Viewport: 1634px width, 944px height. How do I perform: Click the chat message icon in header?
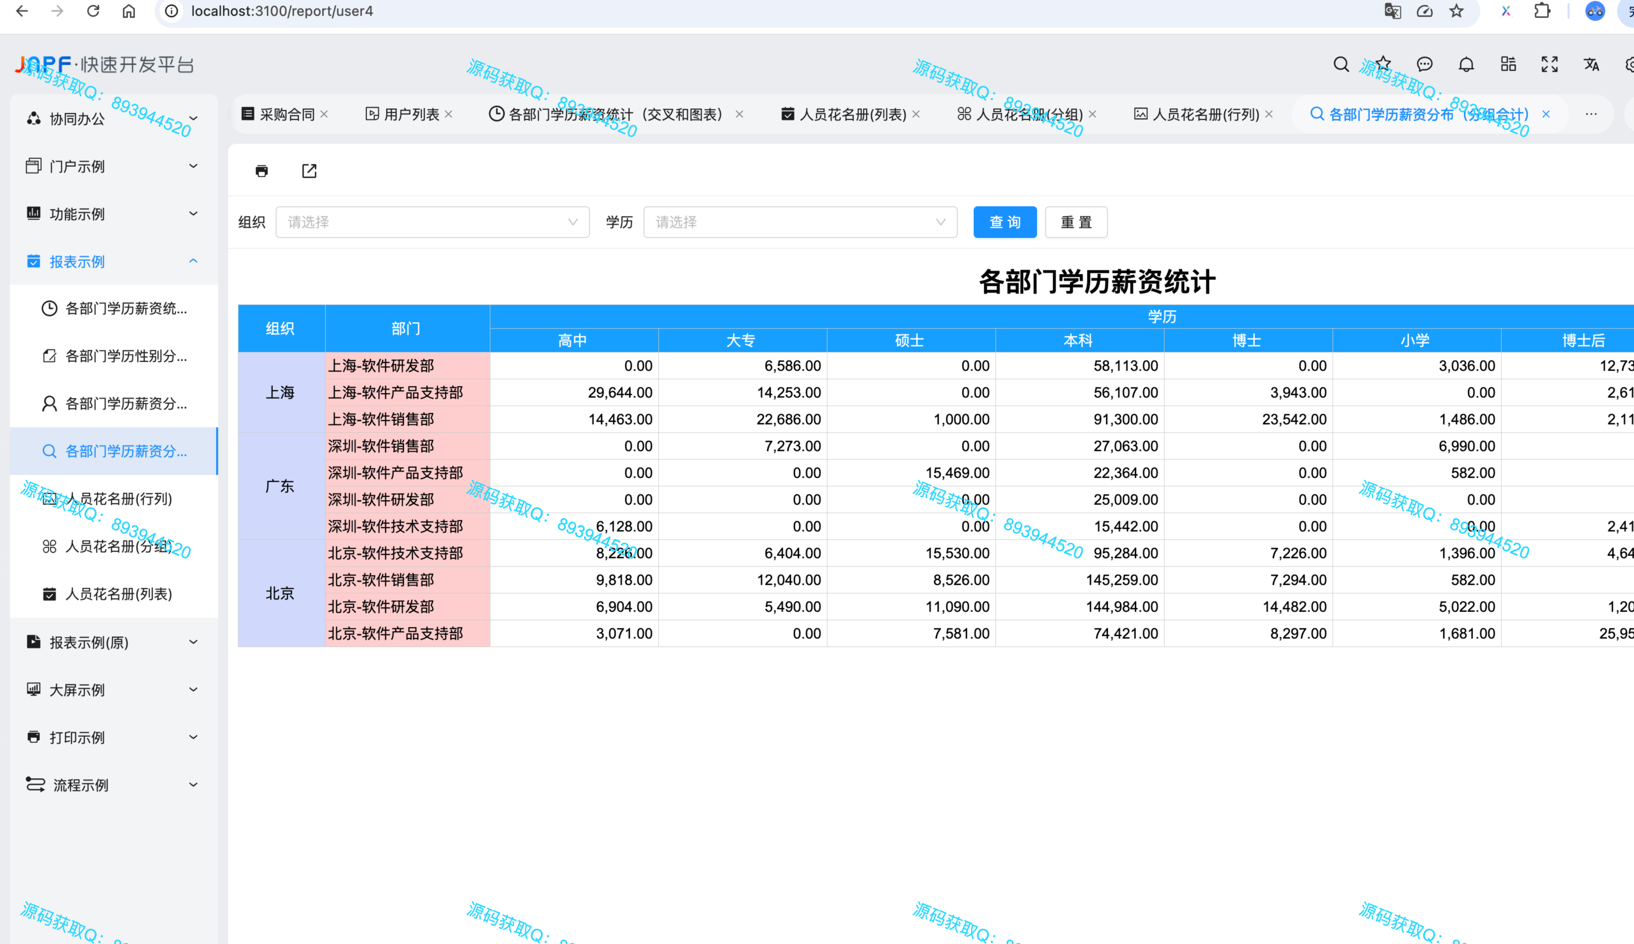coord(1424,64)
